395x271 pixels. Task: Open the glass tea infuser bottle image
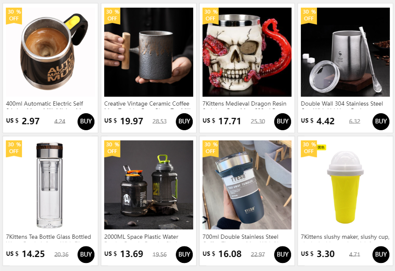50,185
